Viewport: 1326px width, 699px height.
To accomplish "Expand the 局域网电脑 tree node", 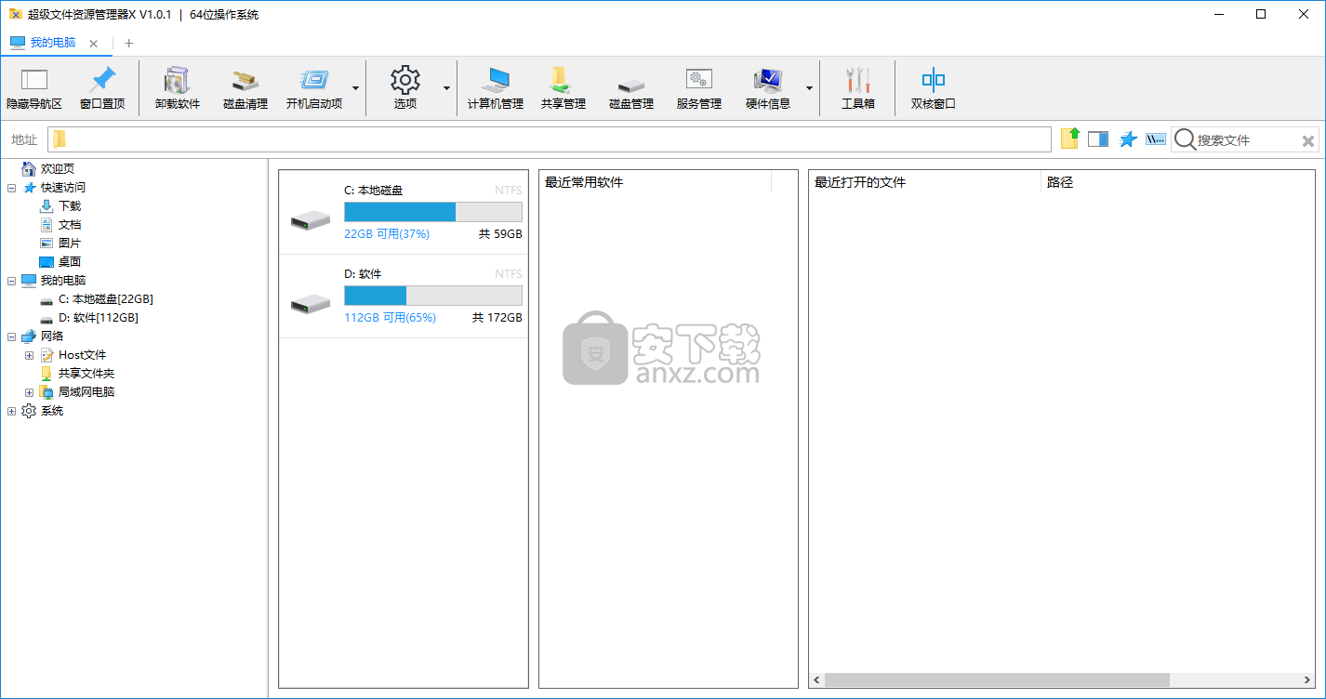I will (29, 392).
